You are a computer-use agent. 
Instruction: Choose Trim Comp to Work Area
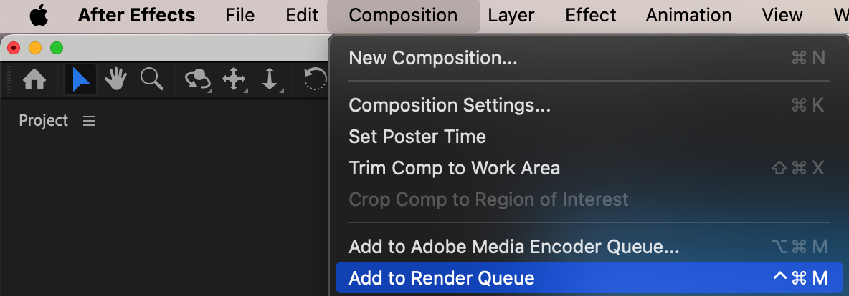point(454,168)
